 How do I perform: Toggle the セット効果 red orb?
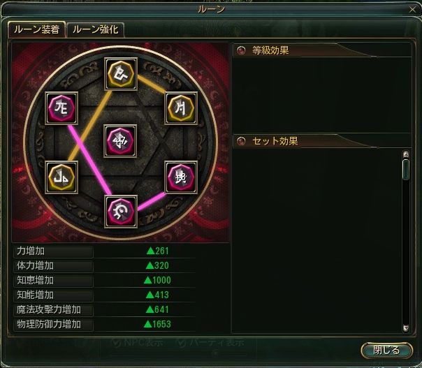pyautogui.click(x=241, y=141)
